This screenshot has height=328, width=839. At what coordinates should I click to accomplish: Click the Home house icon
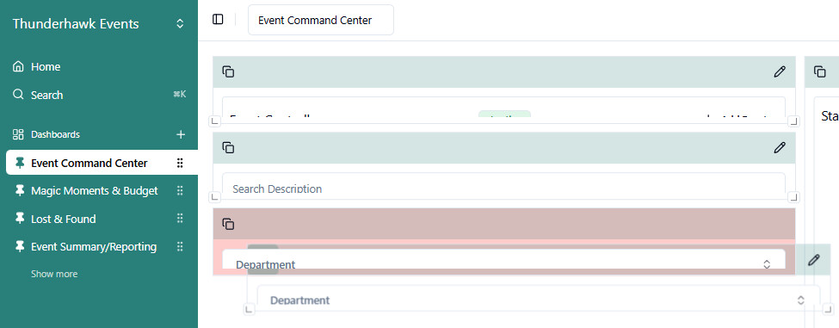tap(18, 67)
